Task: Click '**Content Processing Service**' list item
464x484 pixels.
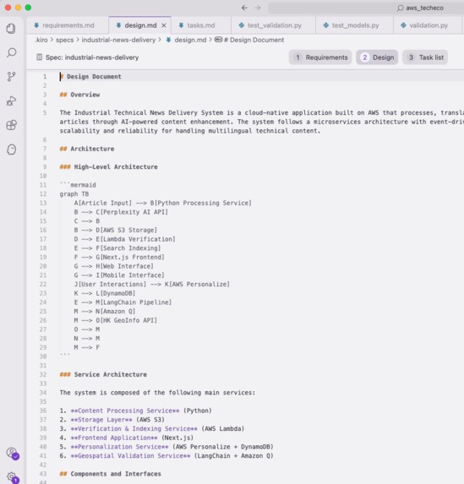Action: pyautogui.click(x=135, y=411)
